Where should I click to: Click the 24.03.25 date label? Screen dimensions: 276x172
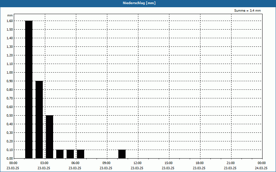pos(261,168)
